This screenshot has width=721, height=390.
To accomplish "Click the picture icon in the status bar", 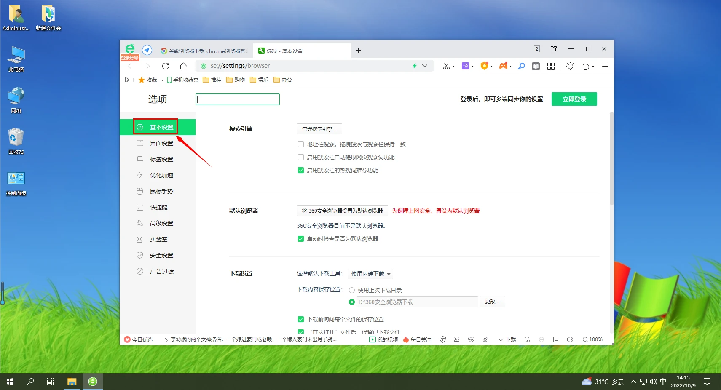I will 457,339.
